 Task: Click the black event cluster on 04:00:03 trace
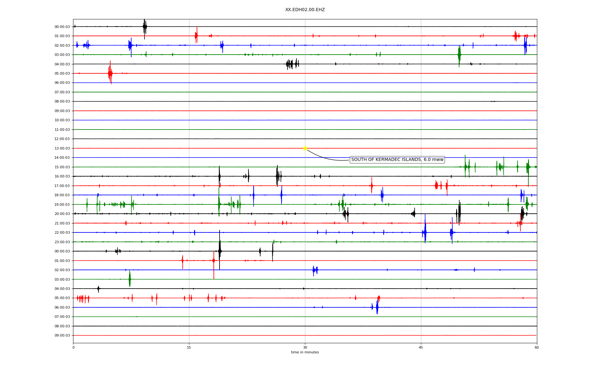[292, 64]
